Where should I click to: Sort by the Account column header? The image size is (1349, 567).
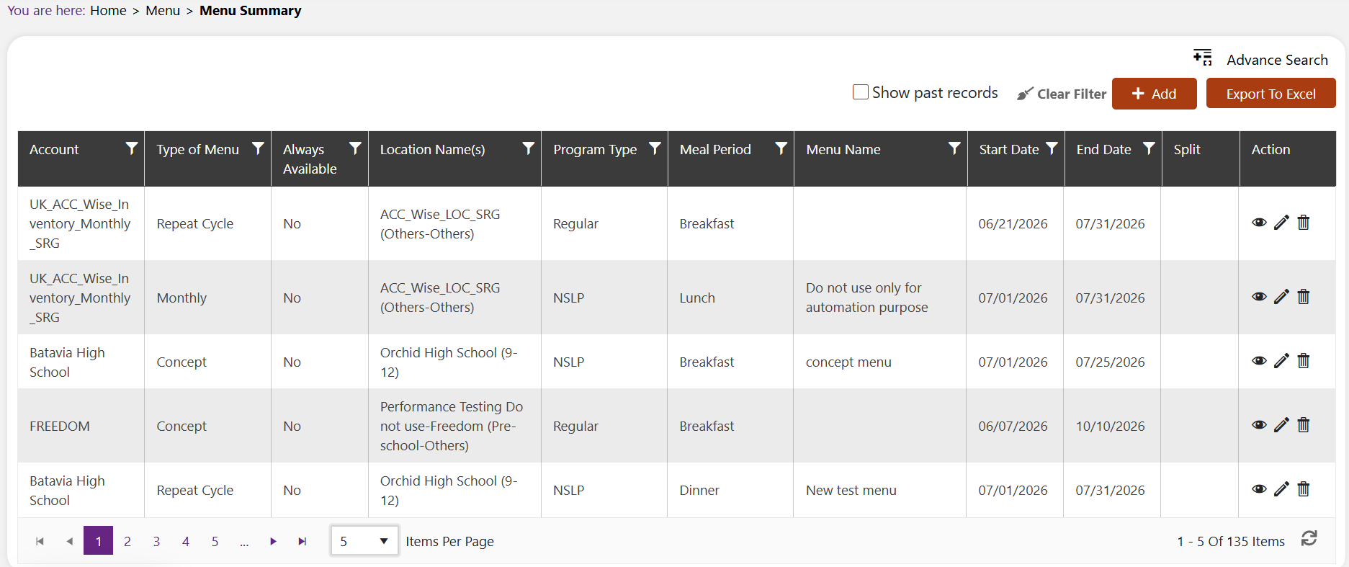point(54,149)
